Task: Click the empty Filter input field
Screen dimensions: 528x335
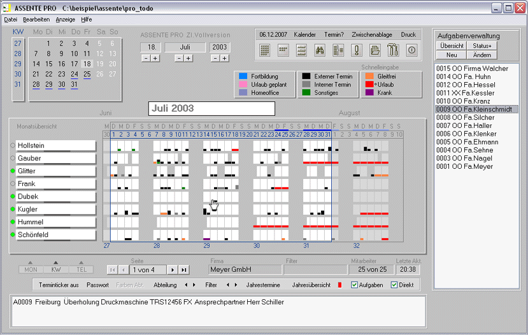Action: 315,269
